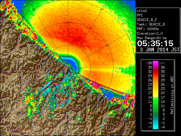The width and height of the screenshot is (181, 136).
Task: Select the "3 JAN 2014 JST" date
Action: click(160, 50)
